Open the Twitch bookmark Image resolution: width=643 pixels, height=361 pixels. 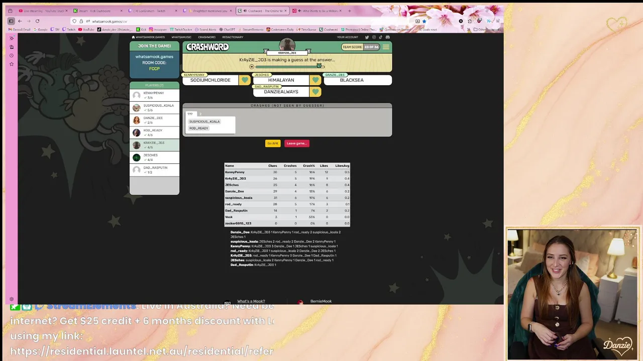pos(69,30)
